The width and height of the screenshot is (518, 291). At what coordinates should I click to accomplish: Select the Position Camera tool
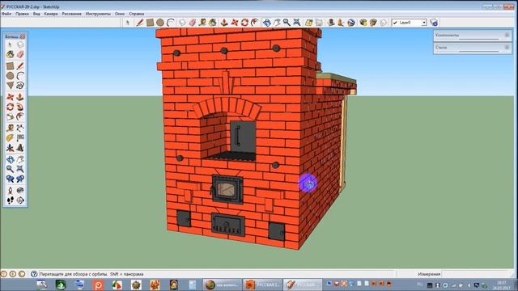pos(11,191)
